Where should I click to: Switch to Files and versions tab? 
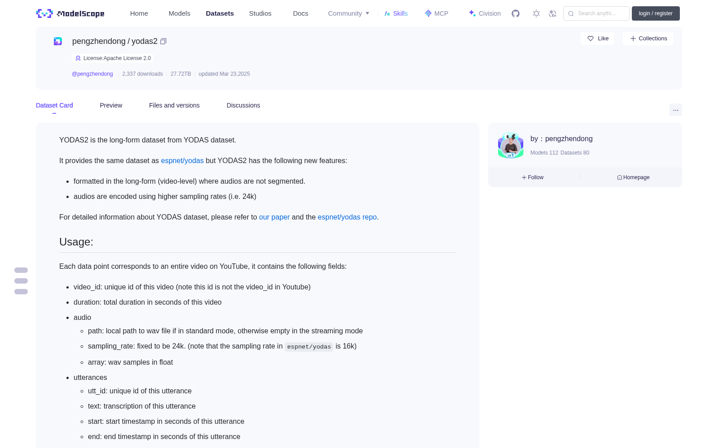(174, 105)
